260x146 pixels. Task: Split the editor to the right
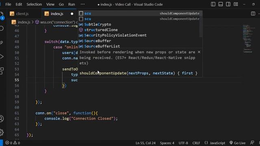253,13
